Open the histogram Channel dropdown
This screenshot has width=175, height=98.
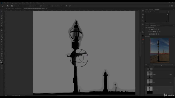(x=154, y=12)
